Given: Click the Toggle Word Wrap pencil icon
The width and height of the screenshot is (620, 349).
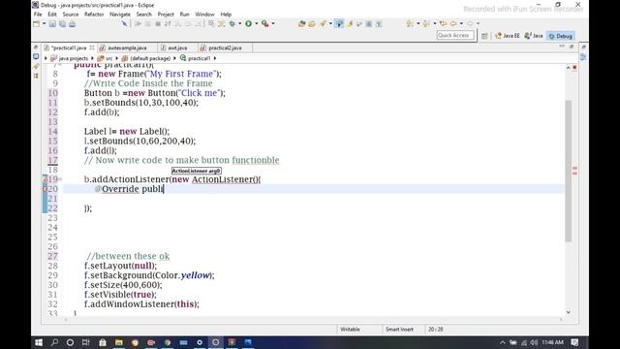Looking at the screenshot, I should [350, 23].
